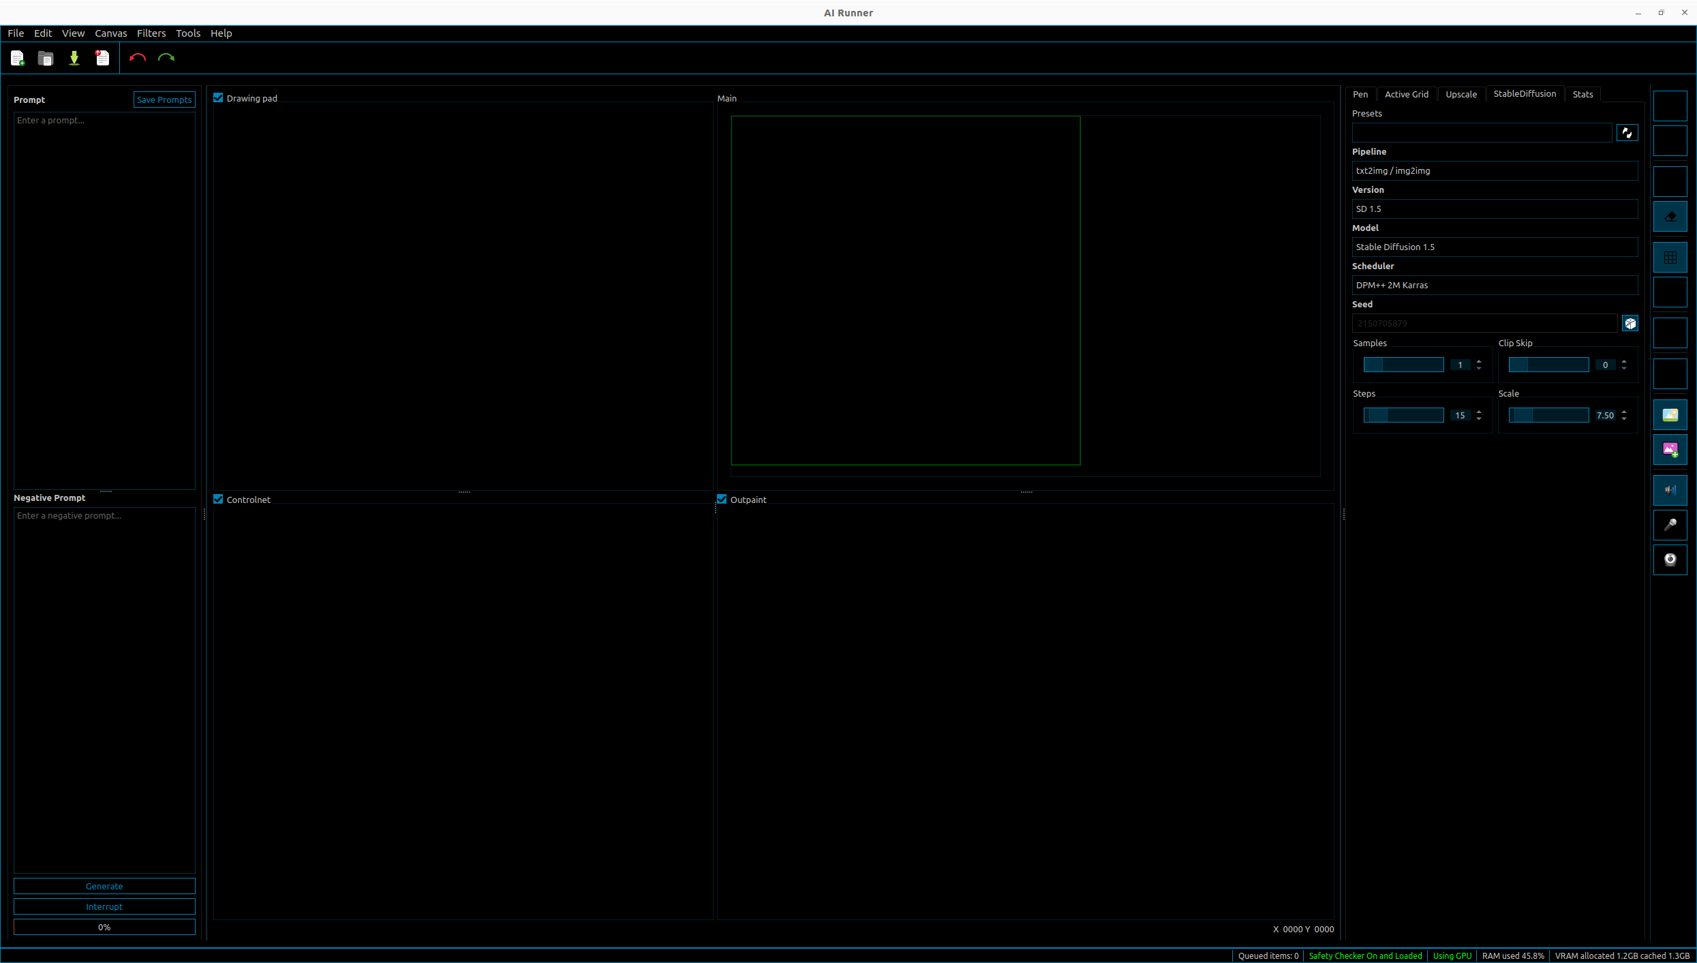Toggle the Outpaint checkbox
This screenshot has width=1697, height=963.
tap(724, 499)
